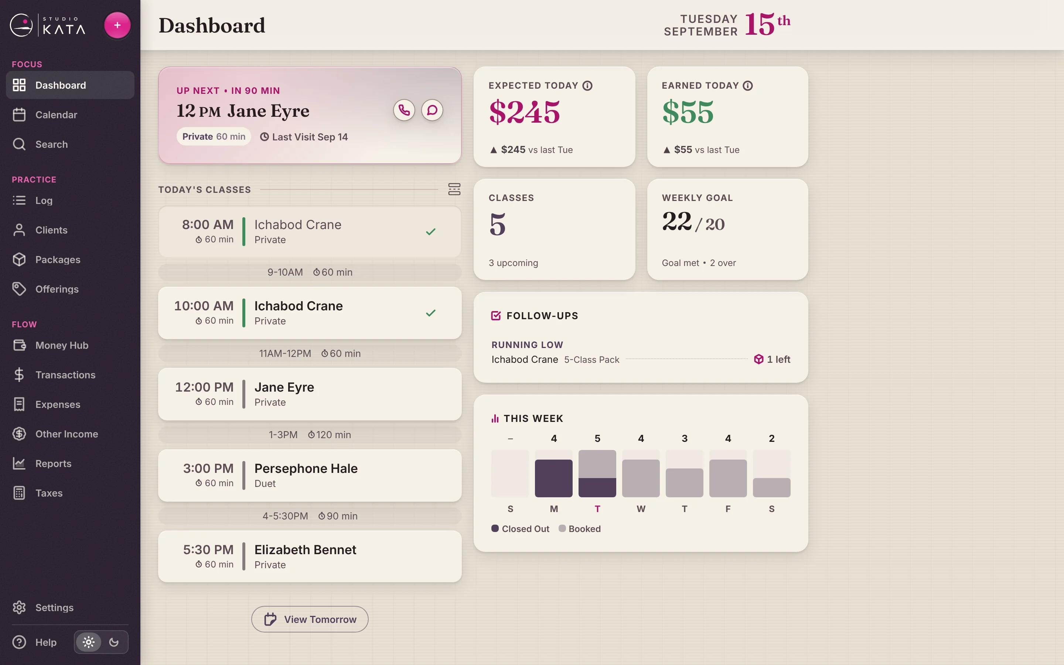This screenshot has width=1064, height=665.
Task: Click the 1-3PM open slot row
Action: pyautogui.click(x=310, y=434)
